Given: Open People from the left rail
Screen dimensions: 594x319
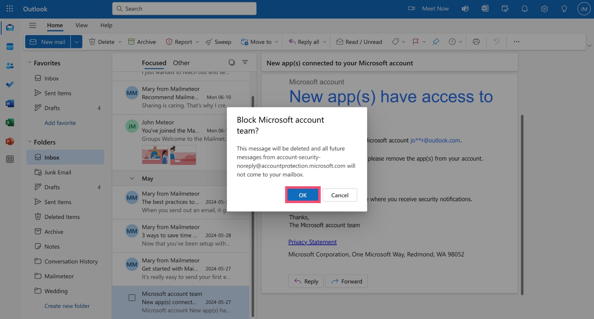Looking at the screenshot, I should [10, 65].
